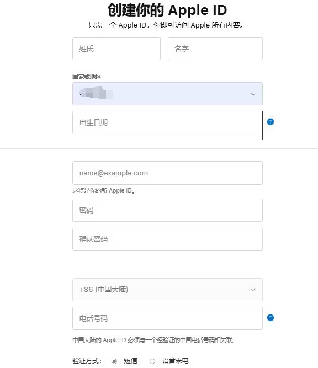318x368 pixels.
Task: Focus the 密码 password field
Action: pyautogui.click(x=167, y=210)
